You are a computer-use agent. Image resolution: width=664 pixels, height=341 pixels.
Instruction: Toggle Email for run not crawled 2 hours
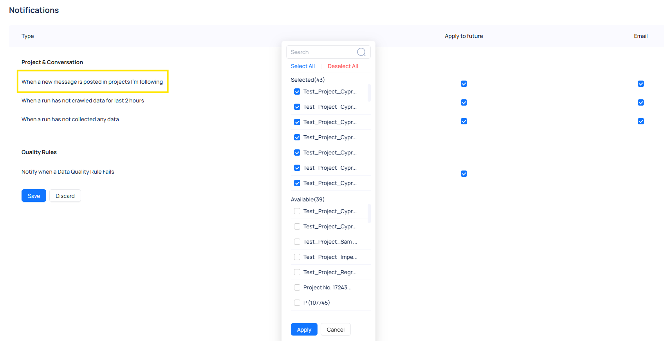641,102
